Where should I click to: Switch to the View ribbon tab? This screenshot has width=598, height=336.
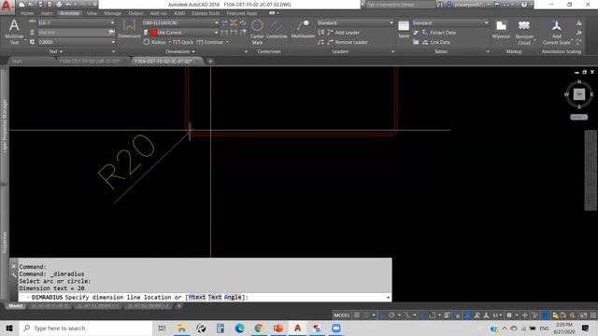click(x=92, y=13)
